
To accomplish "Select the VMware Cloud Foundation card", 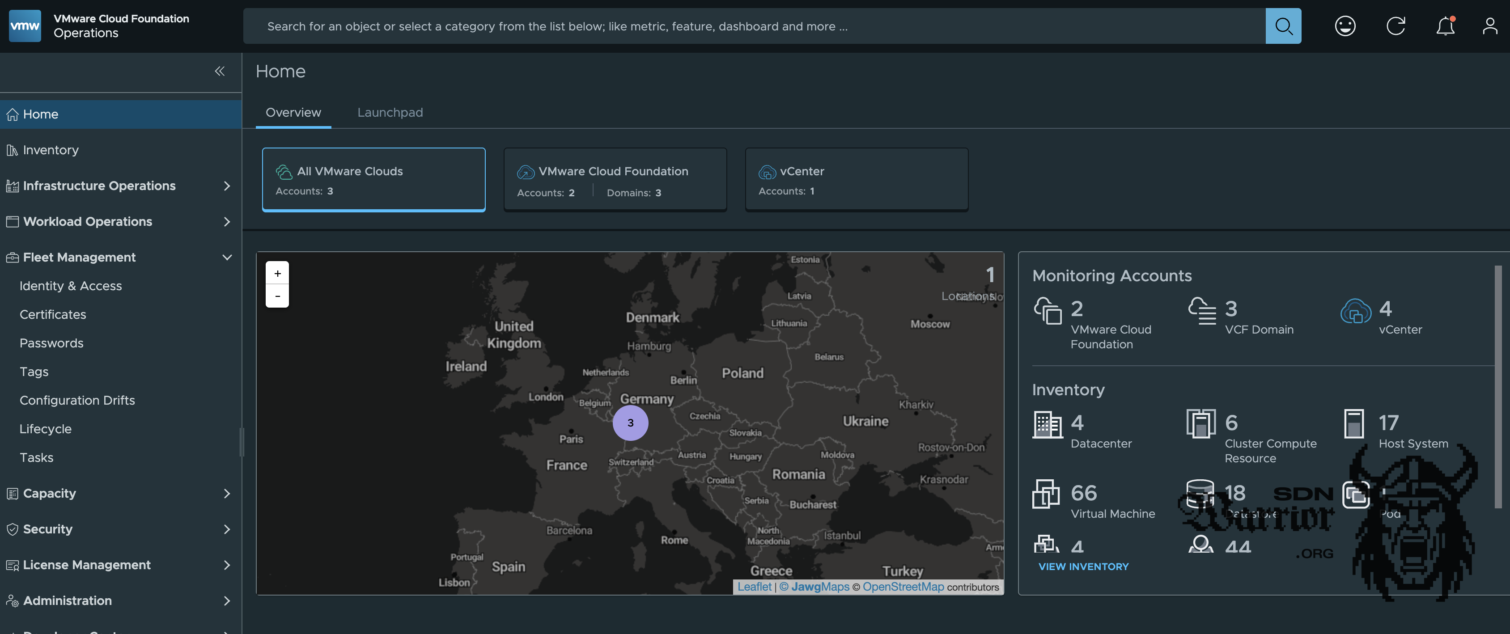I will [615, 179].
